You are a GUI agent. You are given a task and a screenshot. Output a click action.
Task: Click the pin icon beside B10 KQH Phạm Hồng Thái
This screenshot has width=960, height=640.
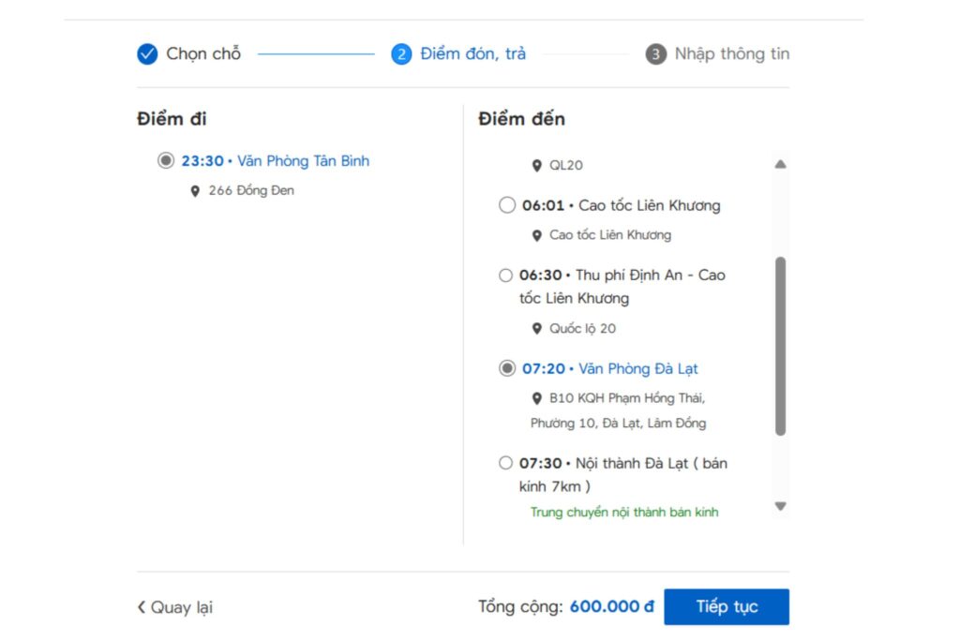537,398
